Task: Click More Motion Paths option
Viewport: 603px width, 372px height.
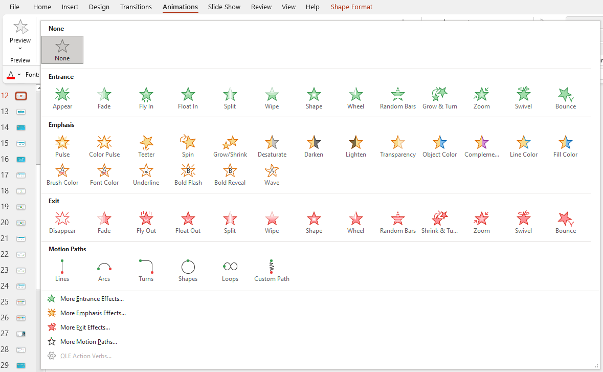Action: 88,342
